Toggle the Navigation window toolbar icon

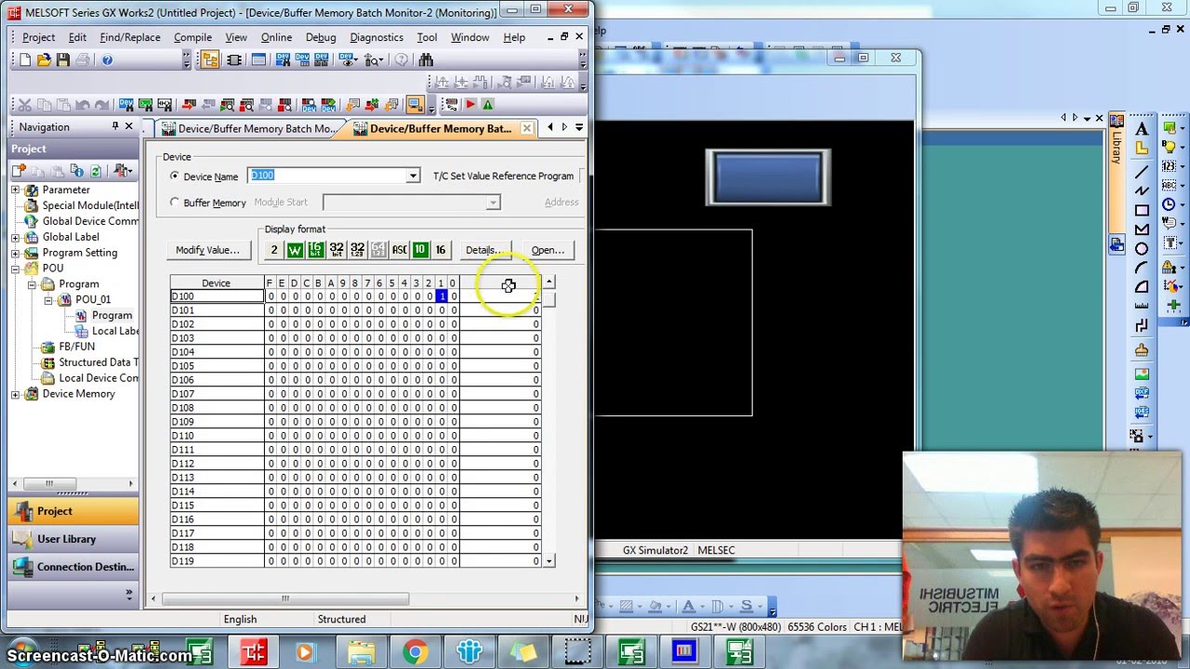point(210,59)
